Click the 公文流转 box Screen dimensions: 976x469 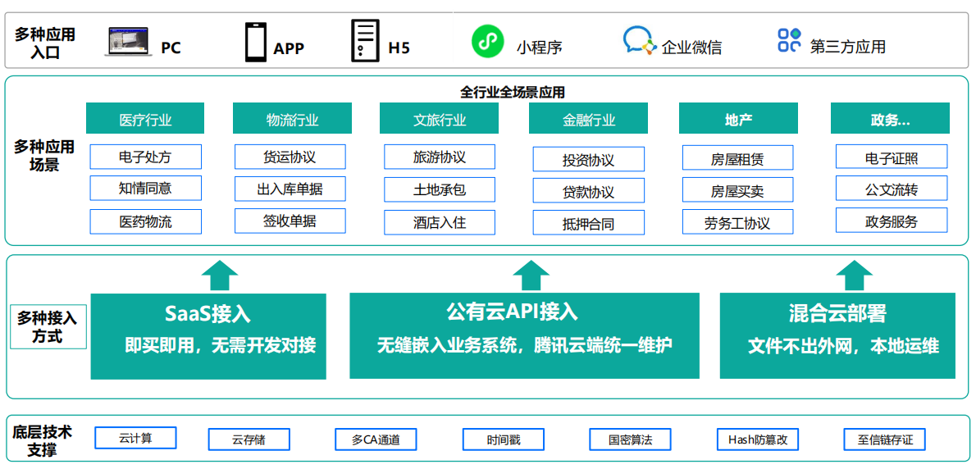892,188
